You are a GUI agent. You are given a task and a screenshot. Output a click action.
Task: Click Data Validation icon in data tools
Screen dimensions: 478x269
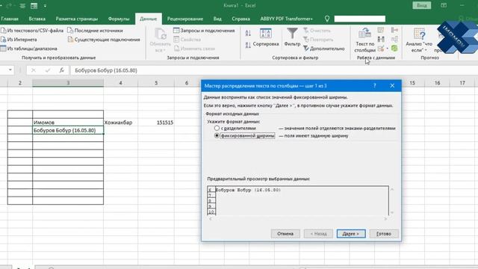[380, 48]
